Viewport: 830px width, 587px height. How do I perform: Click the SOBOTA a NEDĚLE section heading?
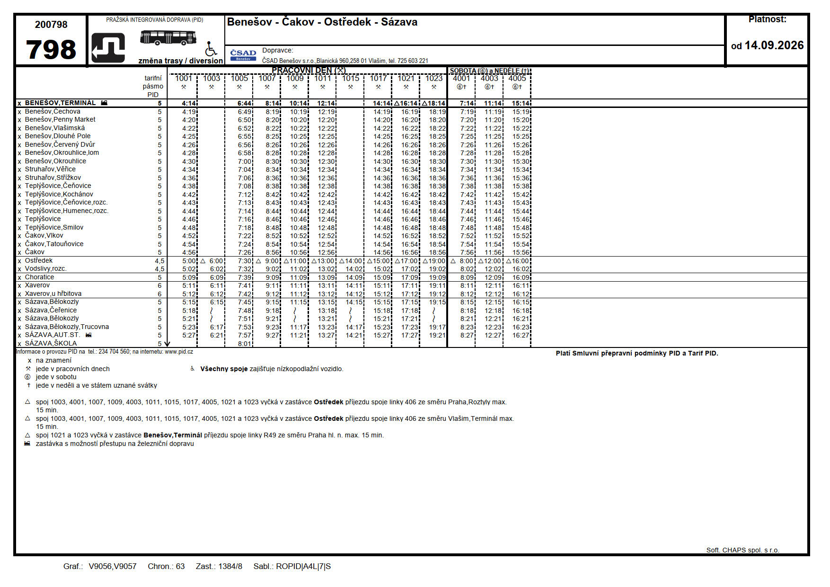click(489, 71)
